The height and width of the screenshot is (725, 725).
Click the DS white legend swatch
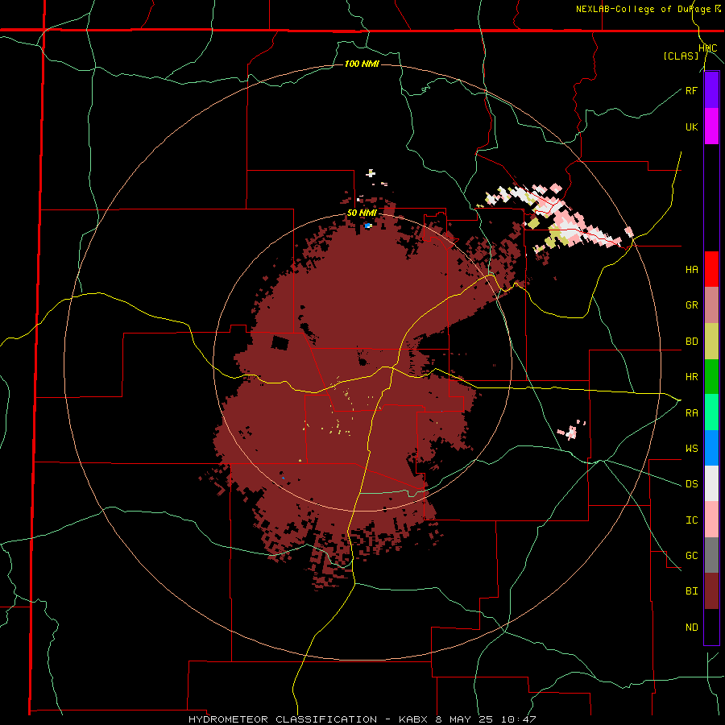(x=711, y=483)
